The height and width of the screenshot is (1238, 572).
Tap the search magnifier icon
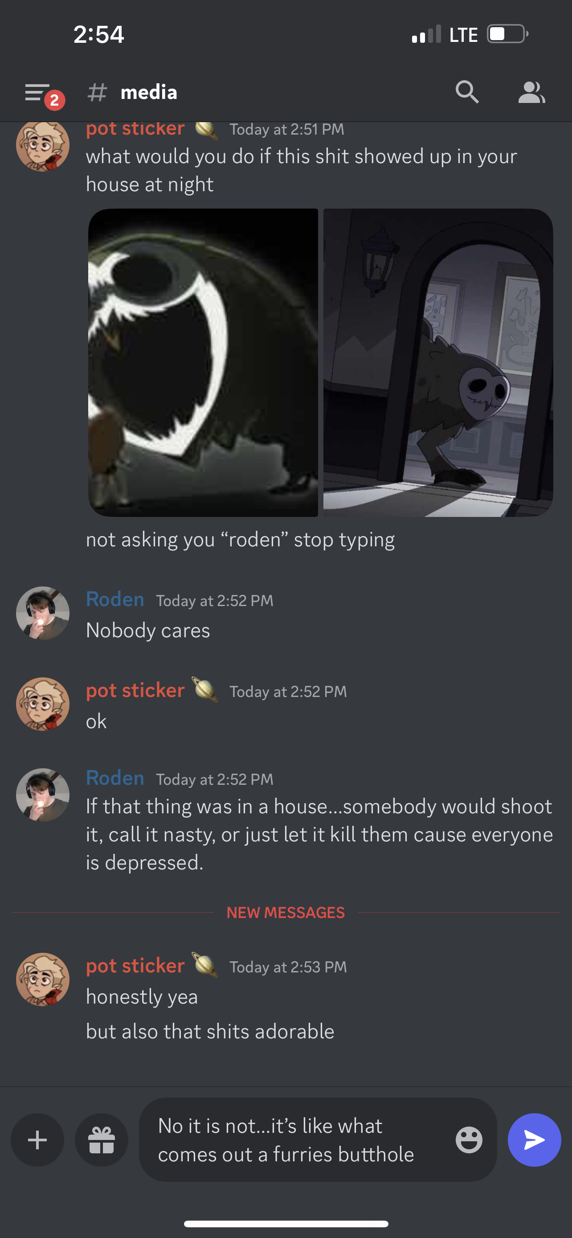coord(467,92)
